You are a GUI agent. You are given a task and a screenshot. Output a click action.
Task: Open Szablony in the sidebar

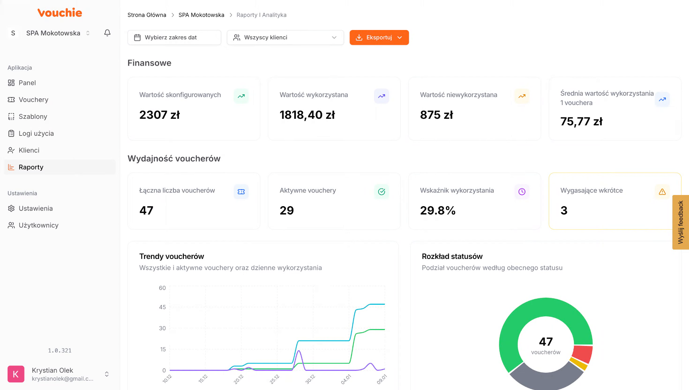click(33, 117)
